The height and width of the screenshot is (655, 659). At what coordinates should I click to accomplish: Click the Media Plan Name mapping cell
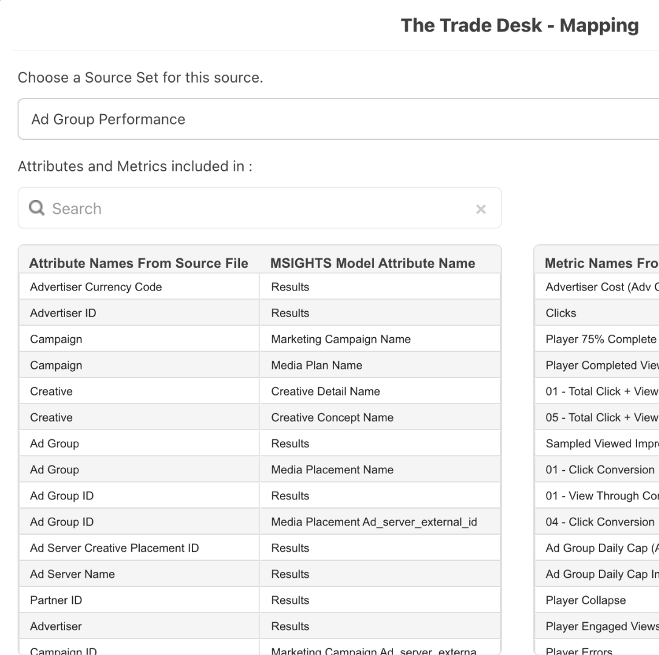pos(316,365)
